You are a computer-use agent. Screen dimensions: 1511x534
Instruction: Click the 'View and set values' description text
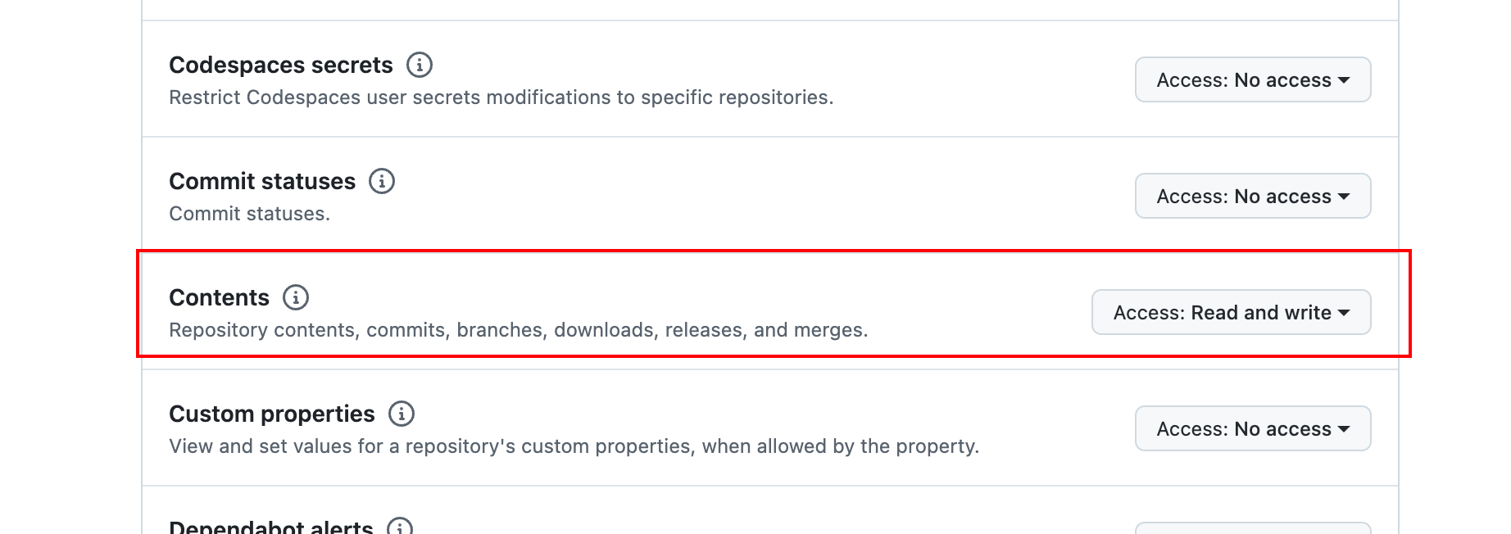point(574,446)
